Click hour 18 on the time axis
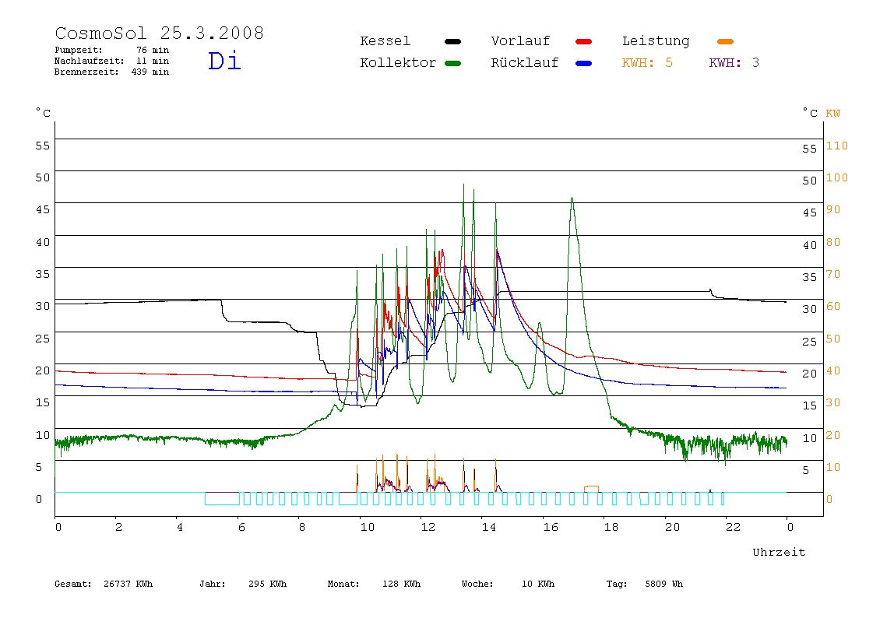 [x=611, y=527]
